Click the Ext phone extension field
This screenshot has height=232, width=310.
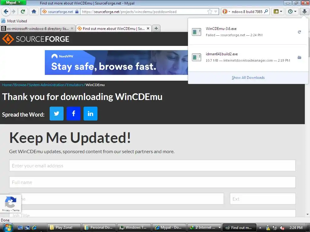(263, 199)
